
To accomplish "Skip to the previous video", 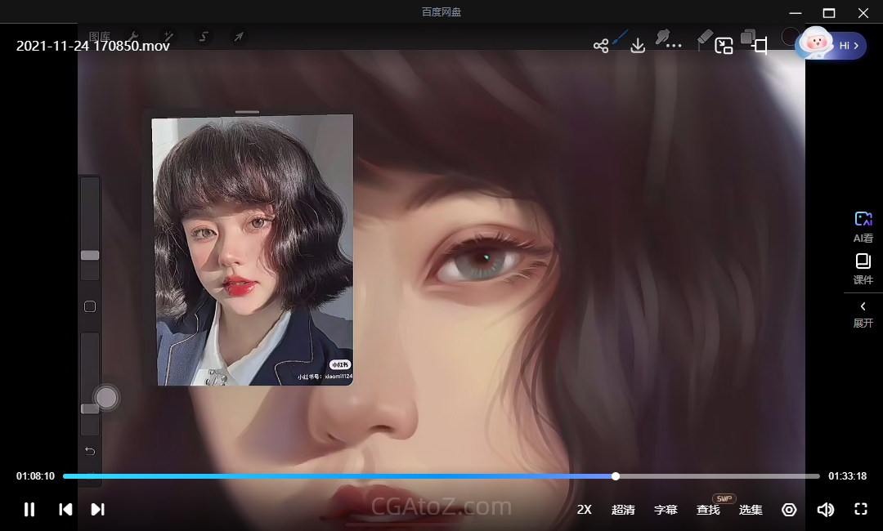I will click(65, 510).
